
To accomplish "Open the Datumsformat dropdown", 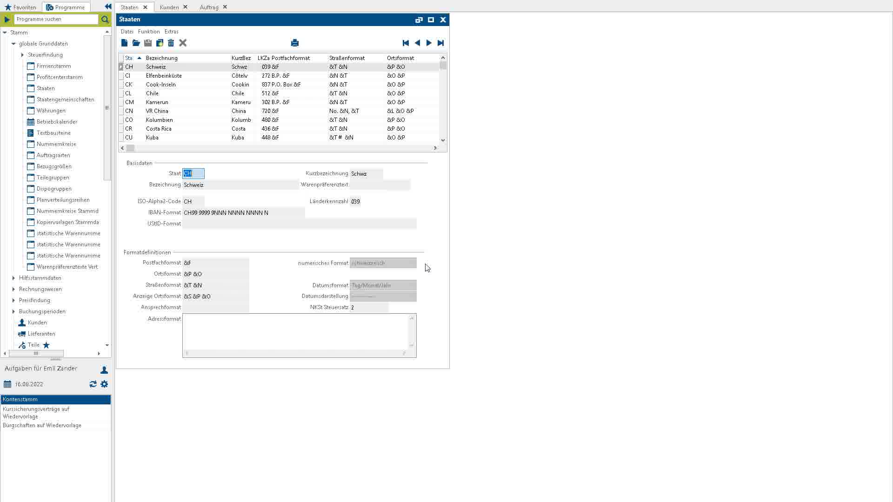I will [383, 285].
